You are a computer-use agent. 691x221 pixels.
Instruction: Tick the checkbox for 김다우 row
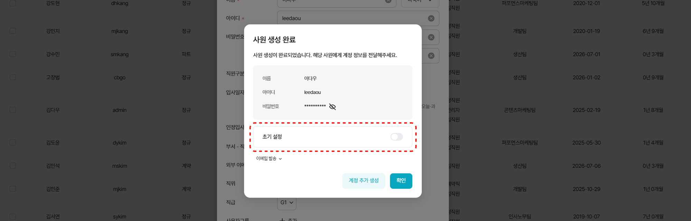pyautogui.click(x=13, y=110)
